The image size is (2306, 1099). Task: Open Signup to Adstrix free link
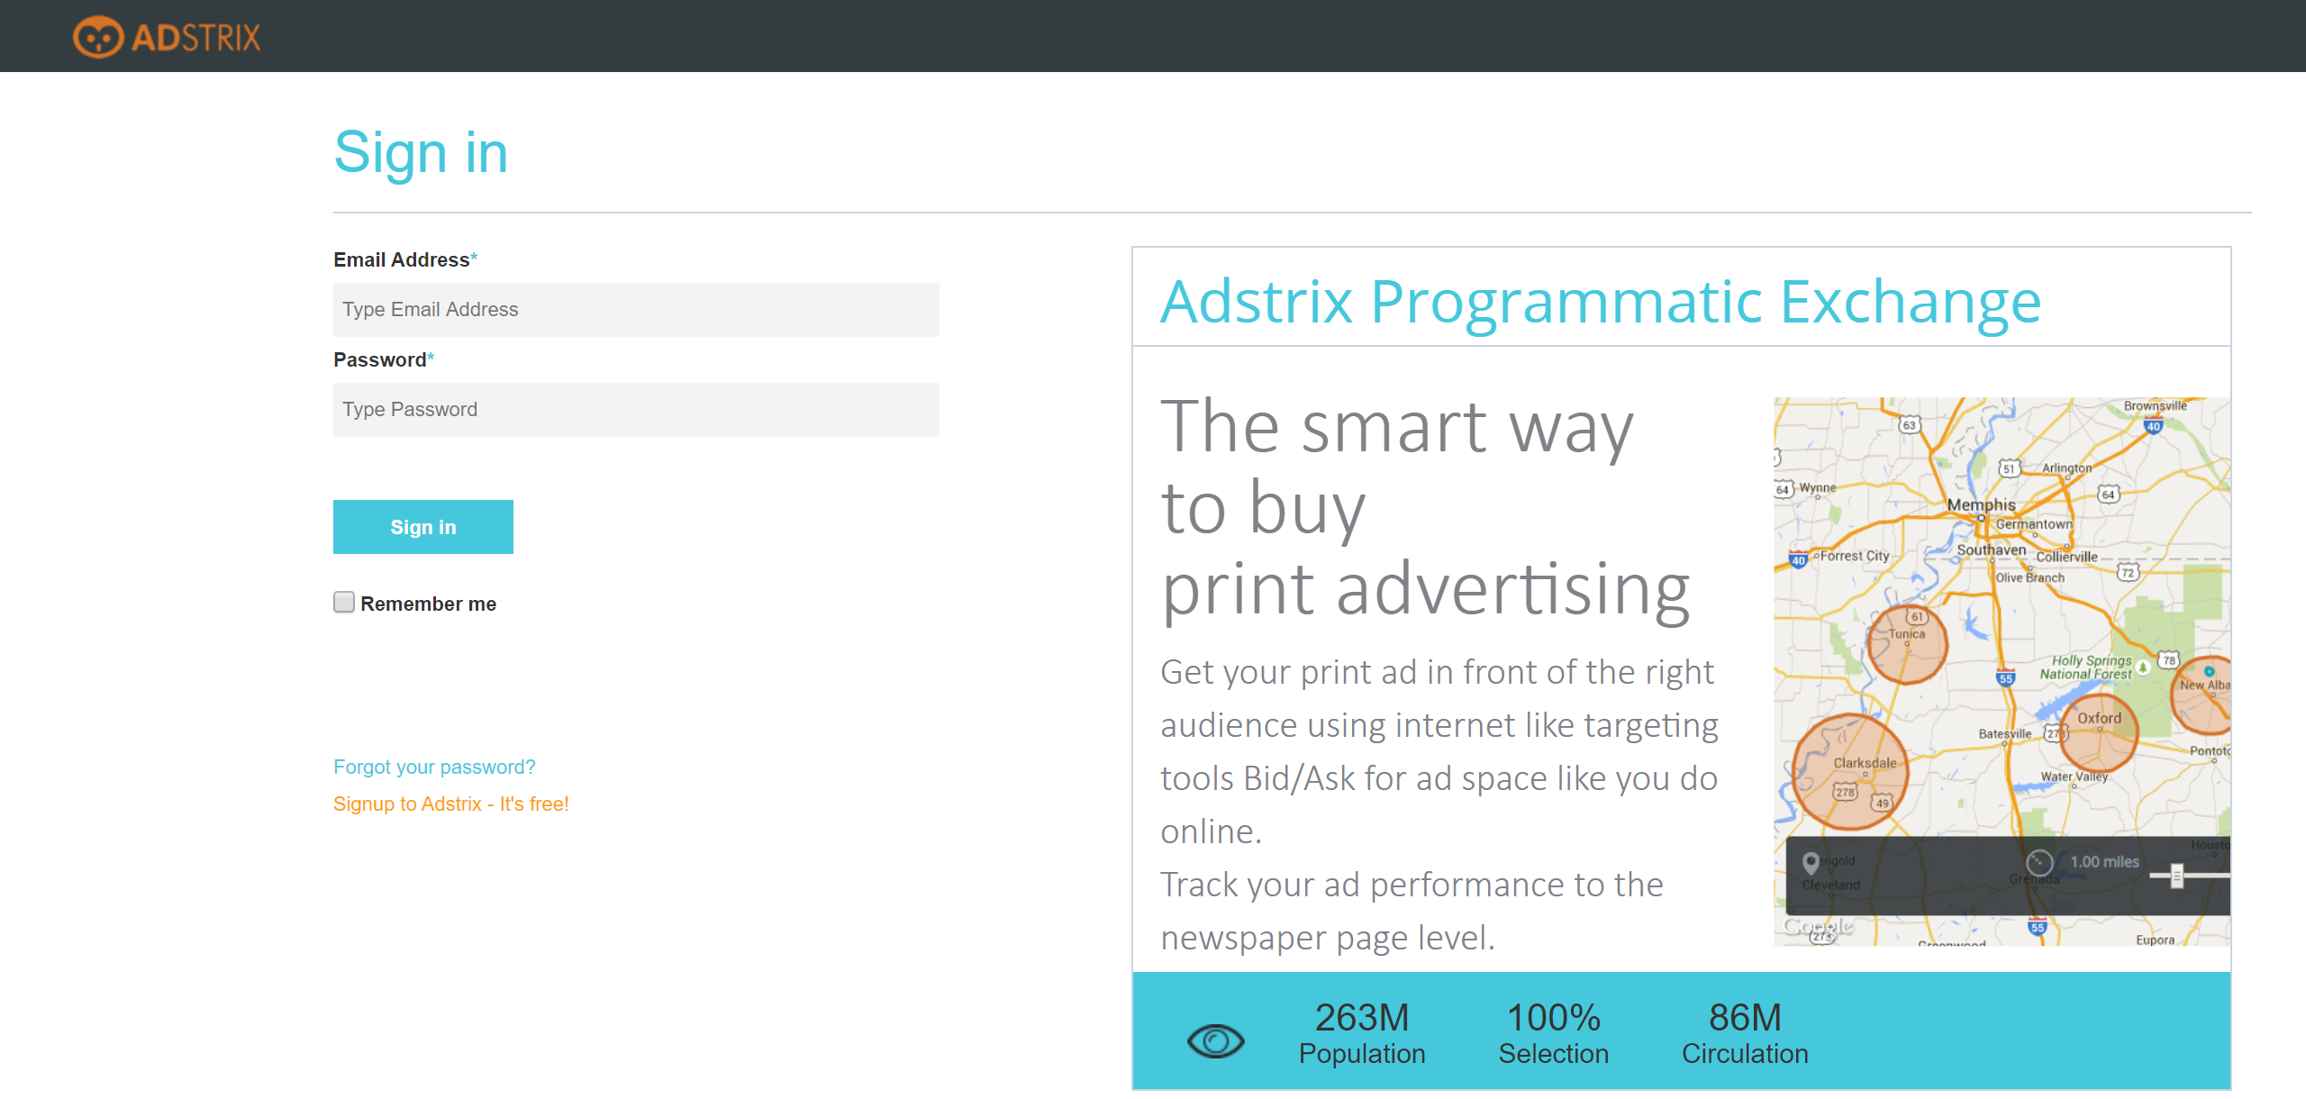(451, 804)
